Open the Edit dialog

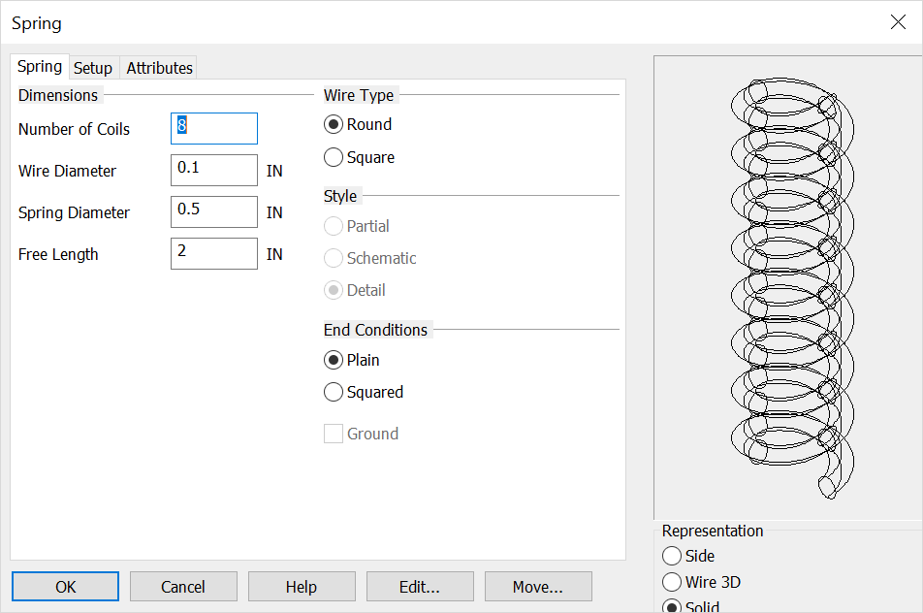click(x=420, y=586)
